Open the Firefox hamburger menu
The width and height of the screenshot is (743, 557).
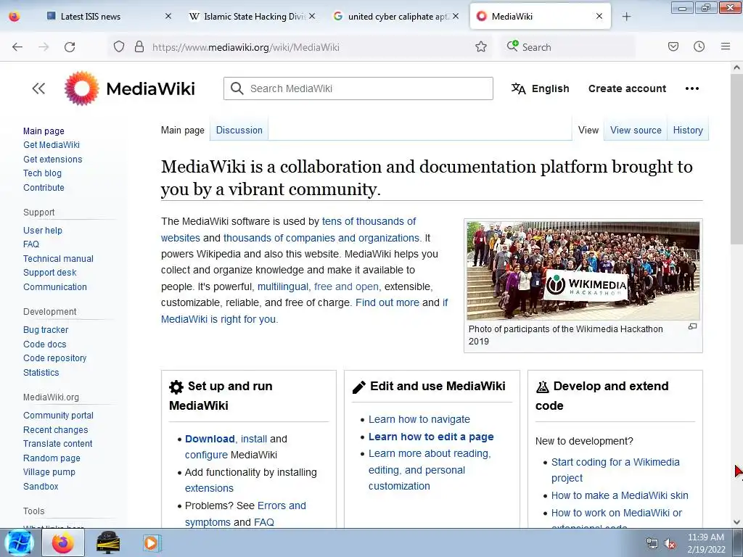point(726,46)
